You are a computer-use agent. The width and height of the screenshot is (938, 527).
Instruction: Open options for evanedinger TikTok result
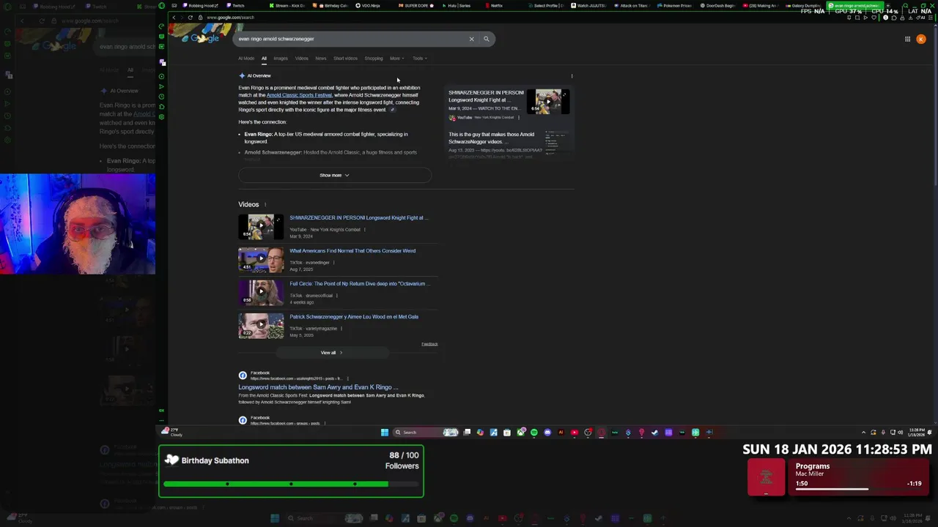click(x=333, y=263)
